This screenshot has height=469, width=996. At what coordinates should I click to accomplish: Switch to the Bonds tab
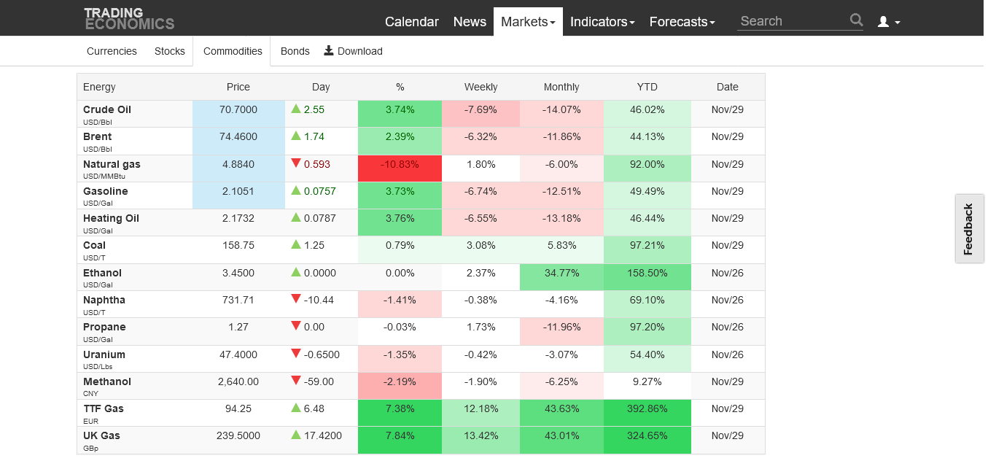point(295,51)
